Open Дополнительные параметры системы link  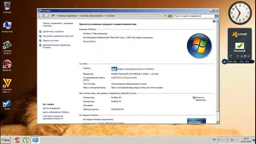[x=56, y=46]
